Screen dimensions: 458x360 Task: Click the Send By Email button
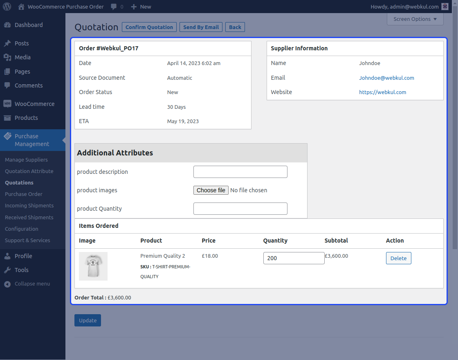(x=201, y=27)
